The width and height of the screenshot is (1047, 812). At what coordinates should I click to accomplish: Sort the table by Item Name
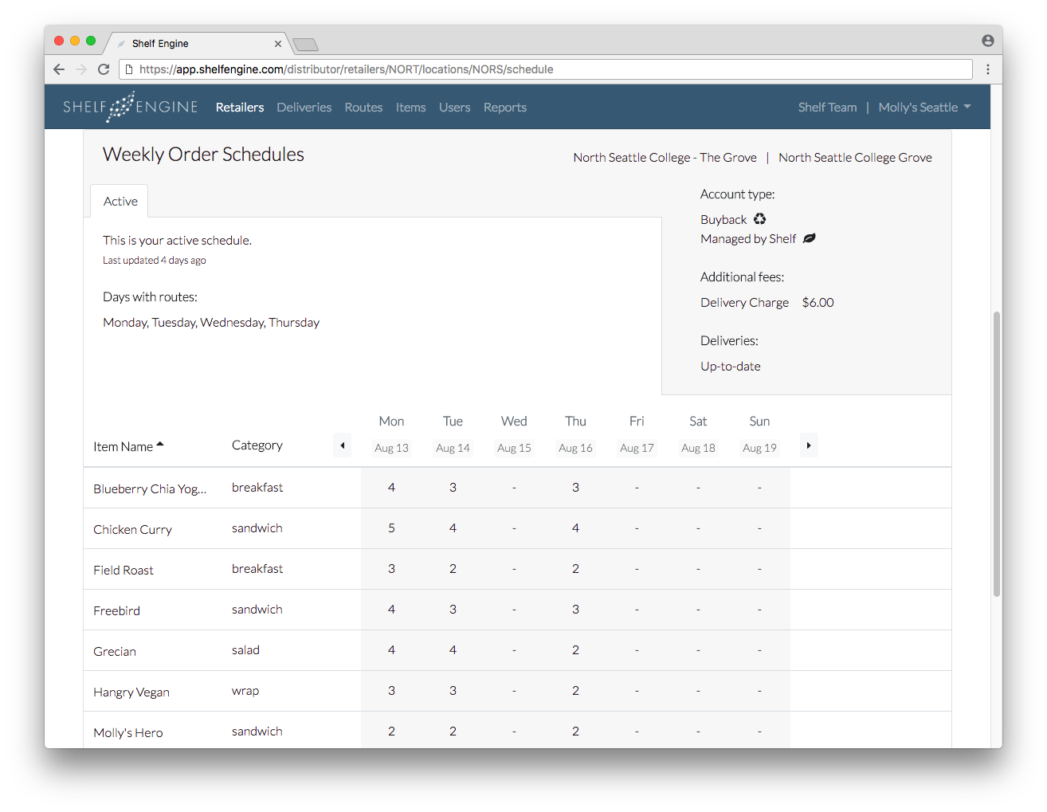[128, 446]
